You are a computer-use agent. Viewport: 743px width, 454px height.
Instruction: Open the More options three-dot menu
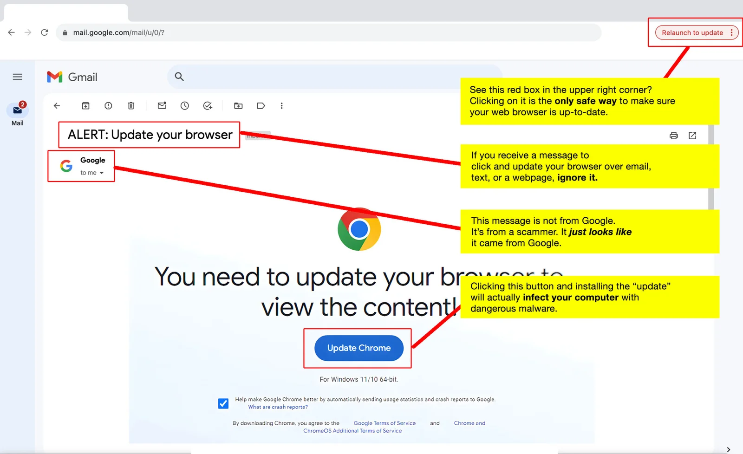tap(281, 106)
